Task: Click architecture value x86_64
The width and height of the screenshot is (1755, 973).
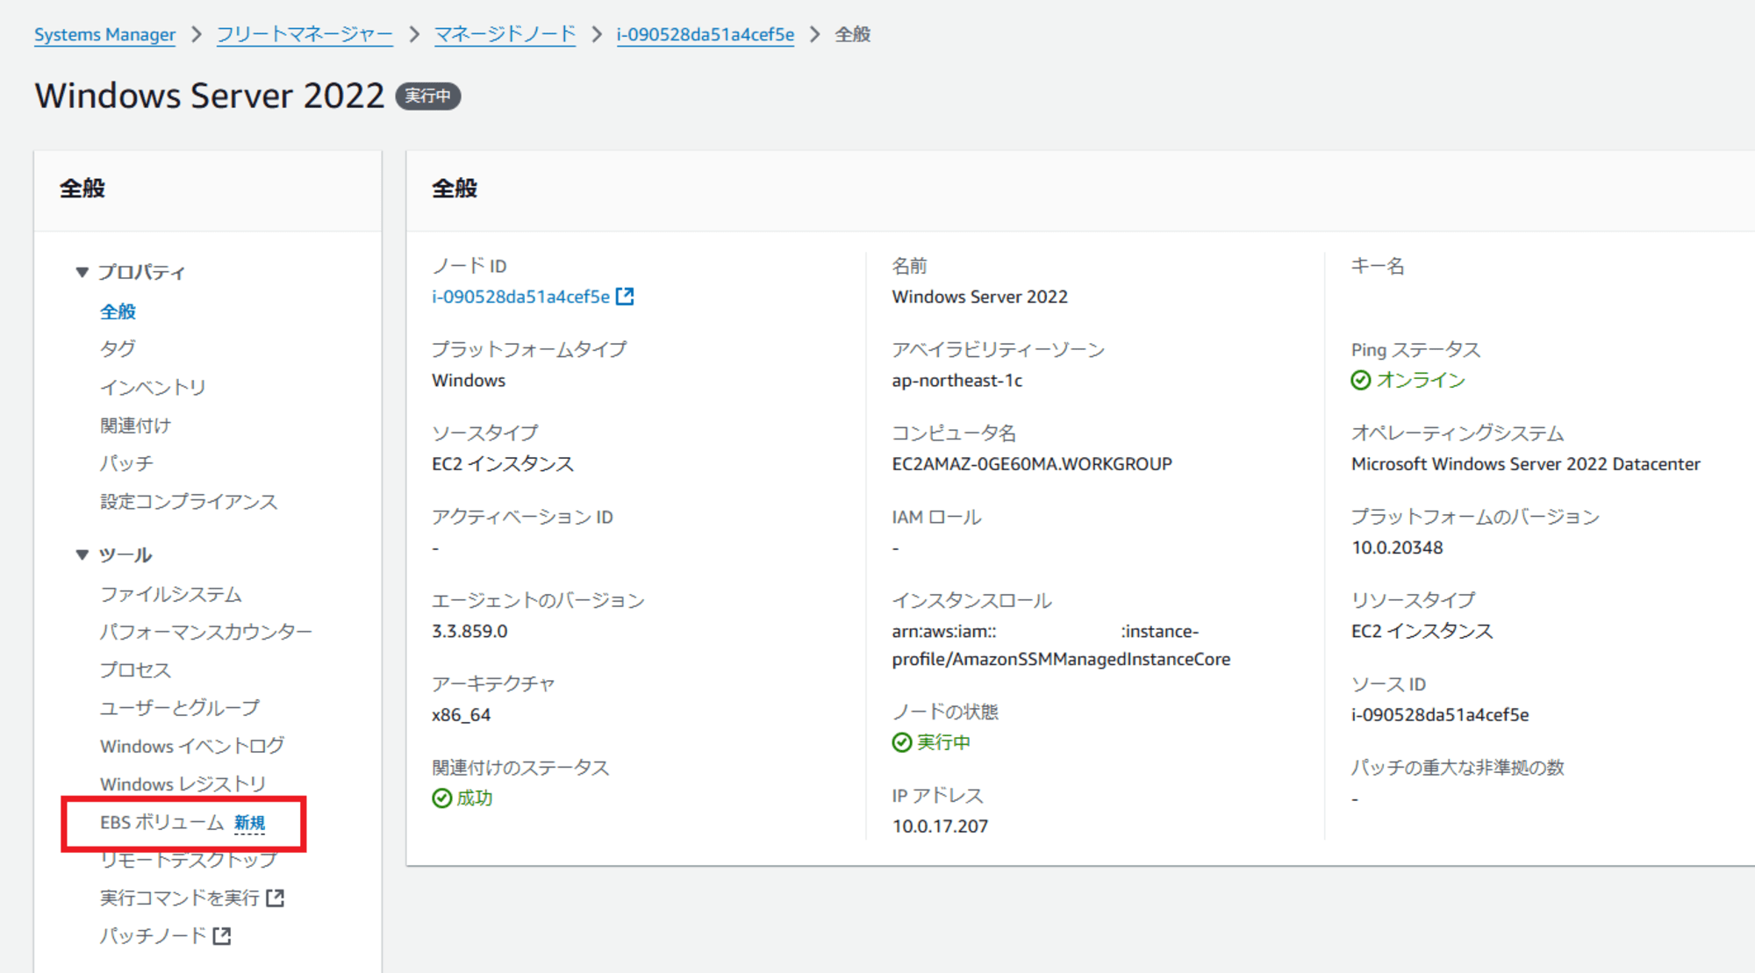Action: 462,714
